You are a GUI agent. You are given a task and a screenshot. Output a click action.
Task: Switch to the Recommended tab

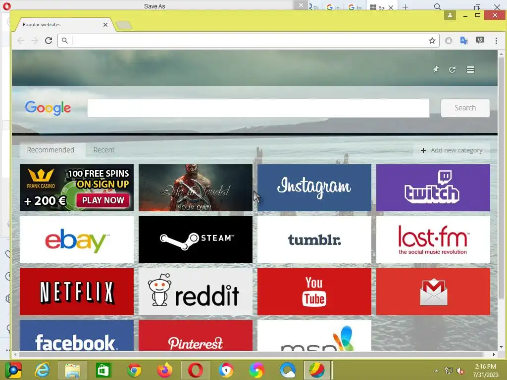51,150
